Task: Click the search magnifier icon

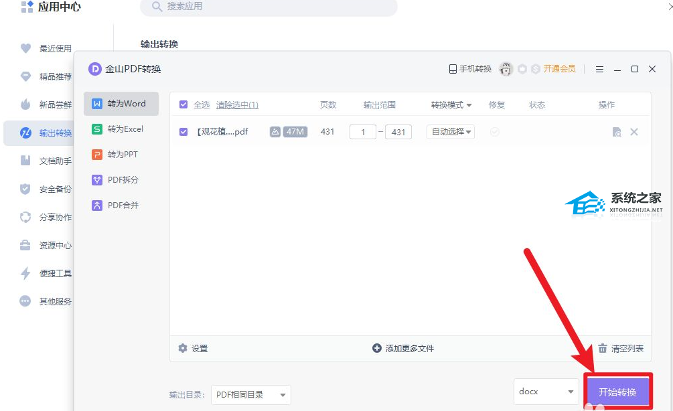Action: tap(157, 7)
